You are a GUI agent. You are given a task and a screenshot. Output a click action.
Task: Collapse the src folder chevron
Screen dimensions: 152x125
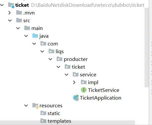point(10,20)
